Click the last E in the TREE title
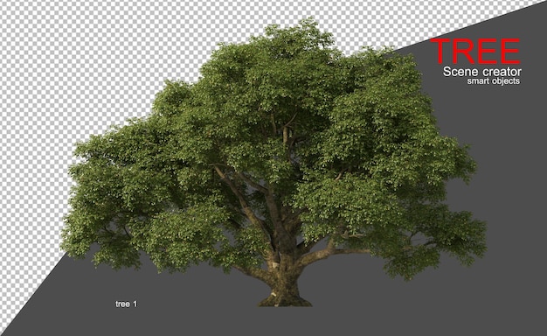The width and height of the screenshot is (547, 336). point(510,51)
